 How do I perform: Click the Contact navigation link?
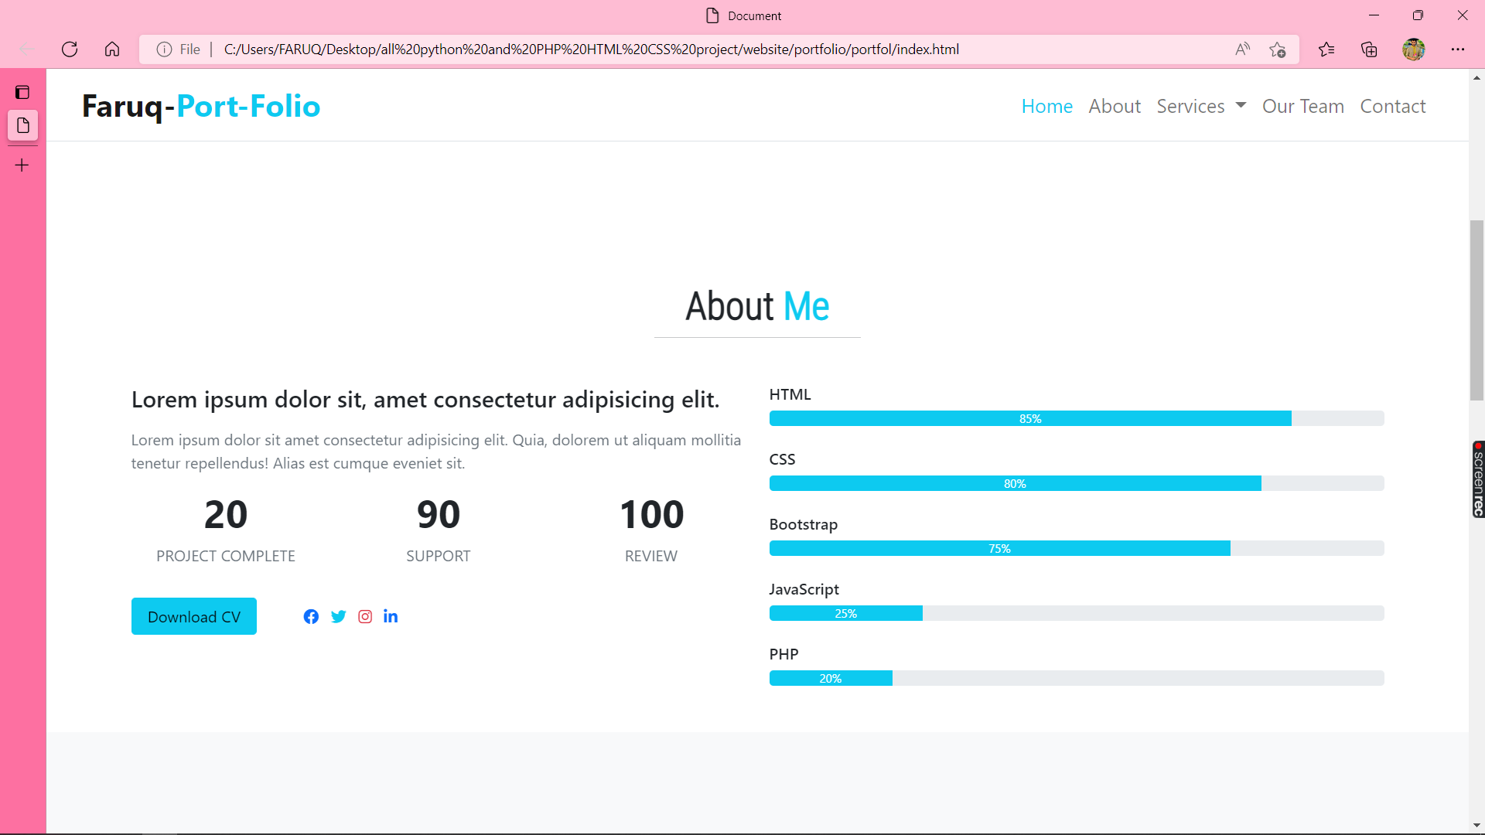(x=1392, y=106)
